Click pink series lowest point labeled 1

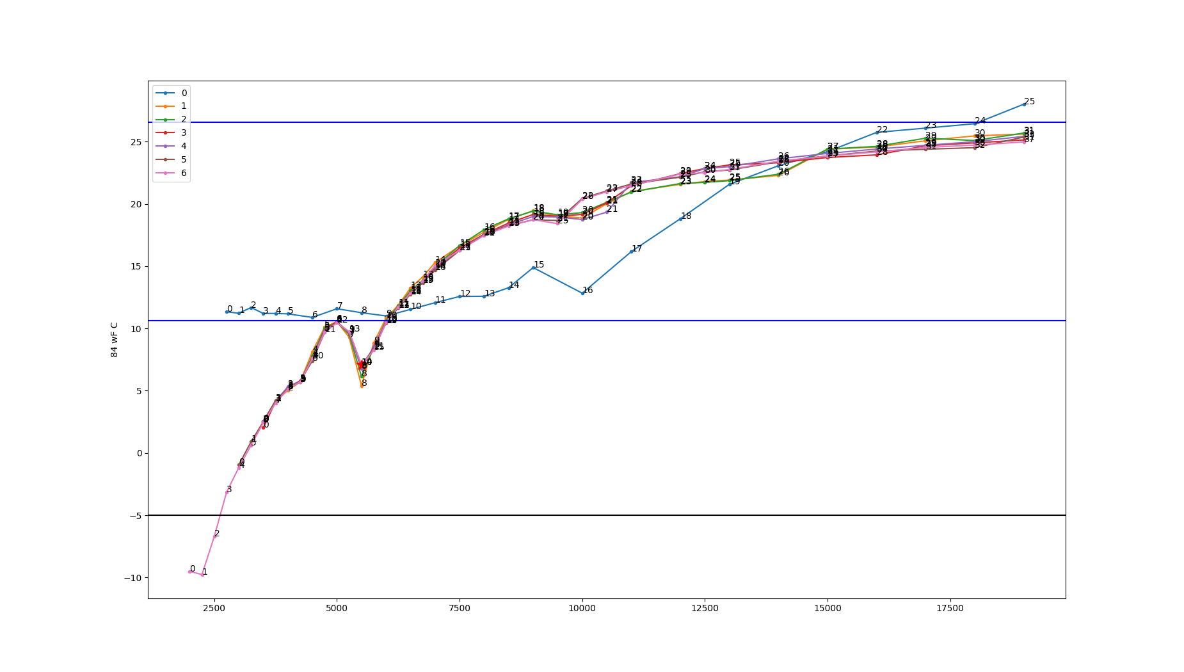point(202,575)
